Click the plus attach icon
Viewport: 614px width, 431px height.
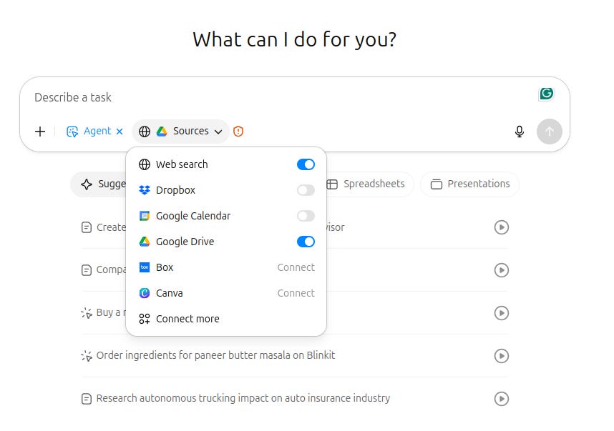tap(40, 132)
